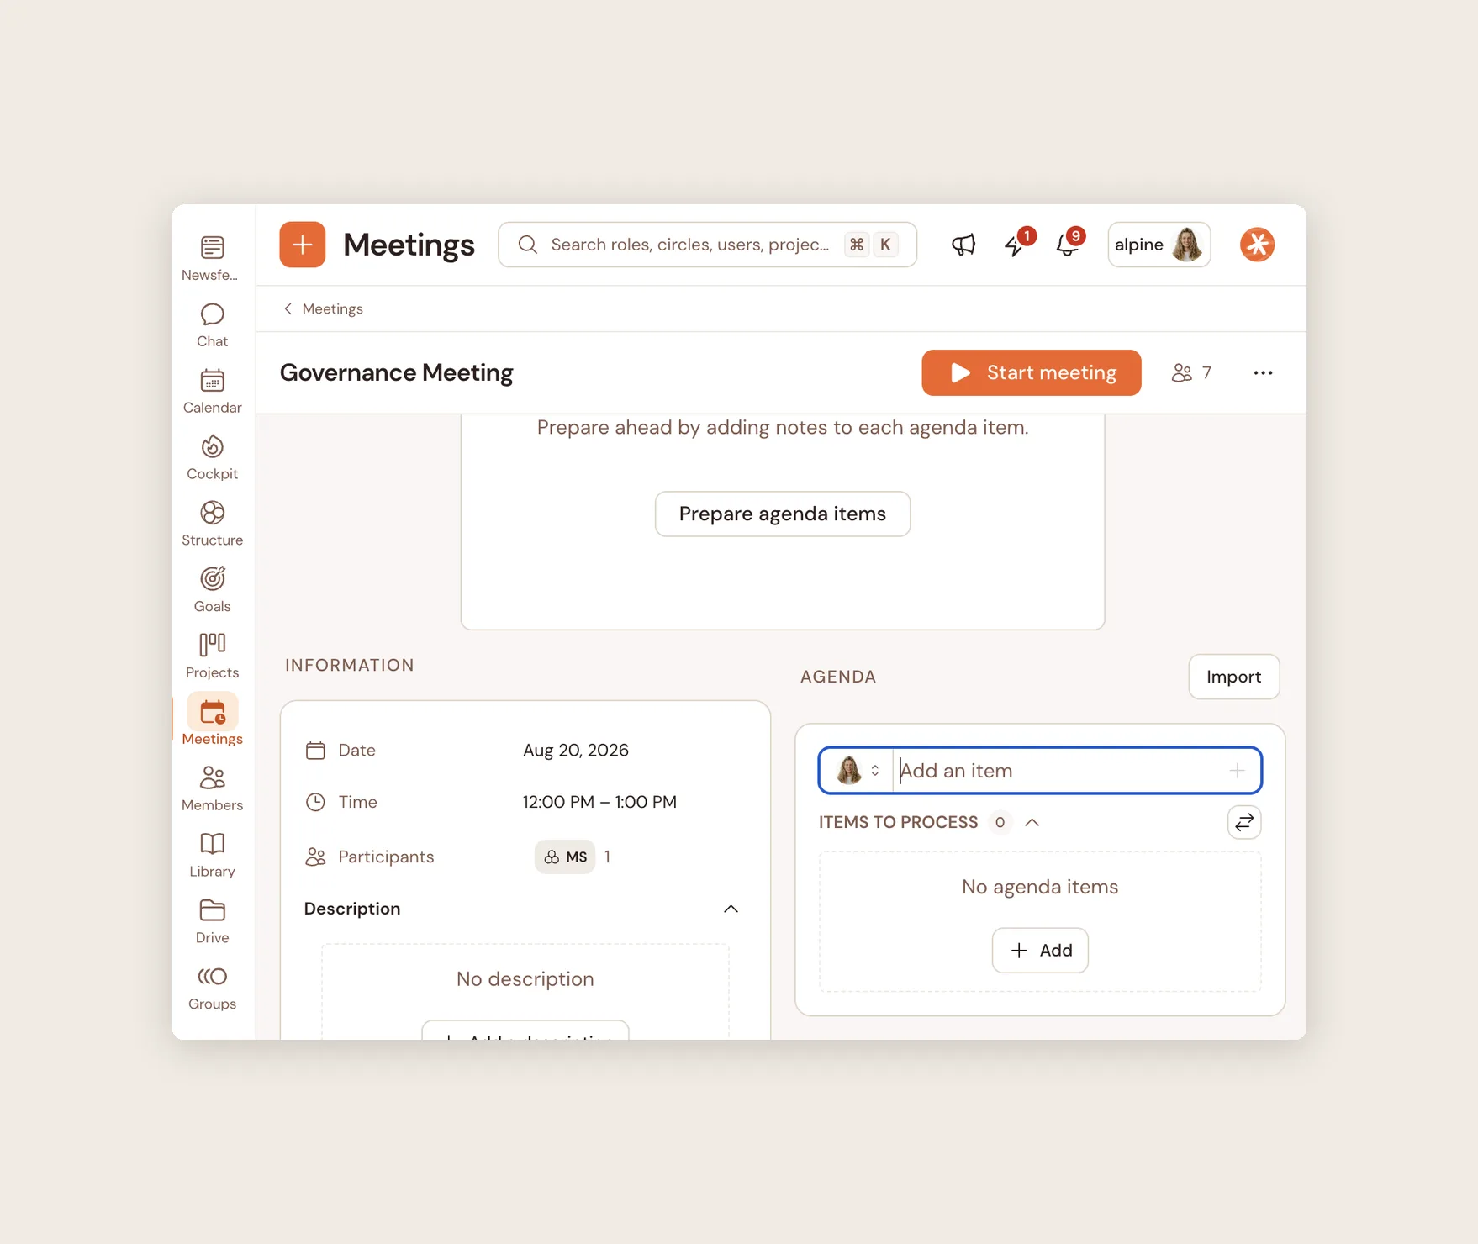Click the items to process count 0
Viewport: 1478px width, 1244px height.
[x=1000, y=822]
